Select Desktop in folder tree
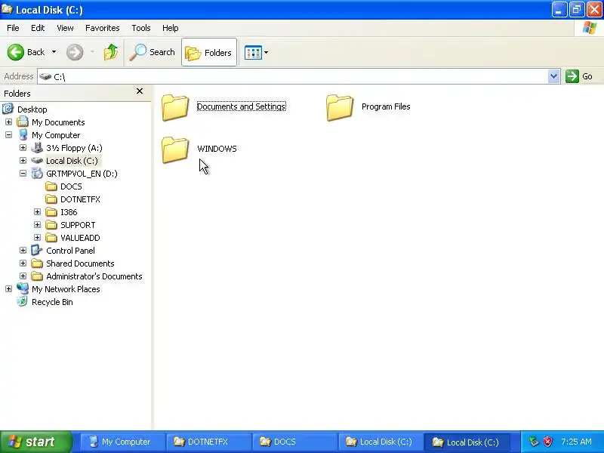Screen dimensions: 604x453 (x=32, y=109)
